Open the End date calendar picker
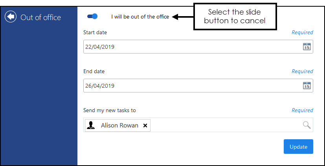Viewport: 325px width, 166px height. click(307, 86)
